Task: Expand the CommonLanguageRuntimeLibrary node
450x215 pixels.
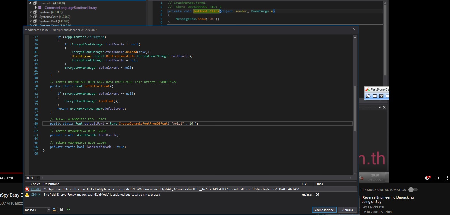Action: click(36, 7)
